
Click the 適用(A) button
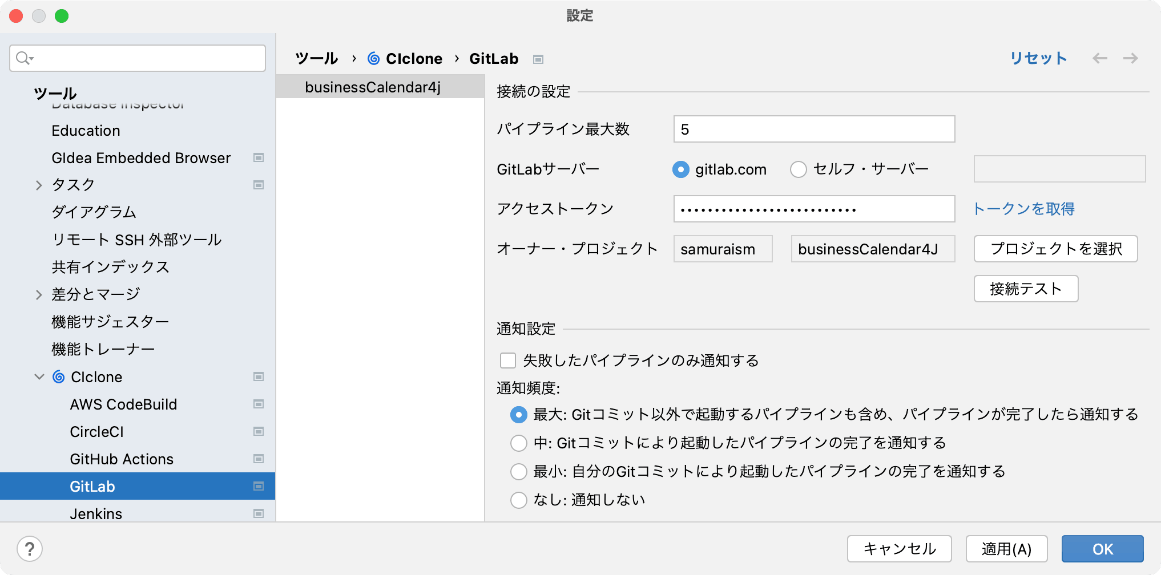point(1006,549)
